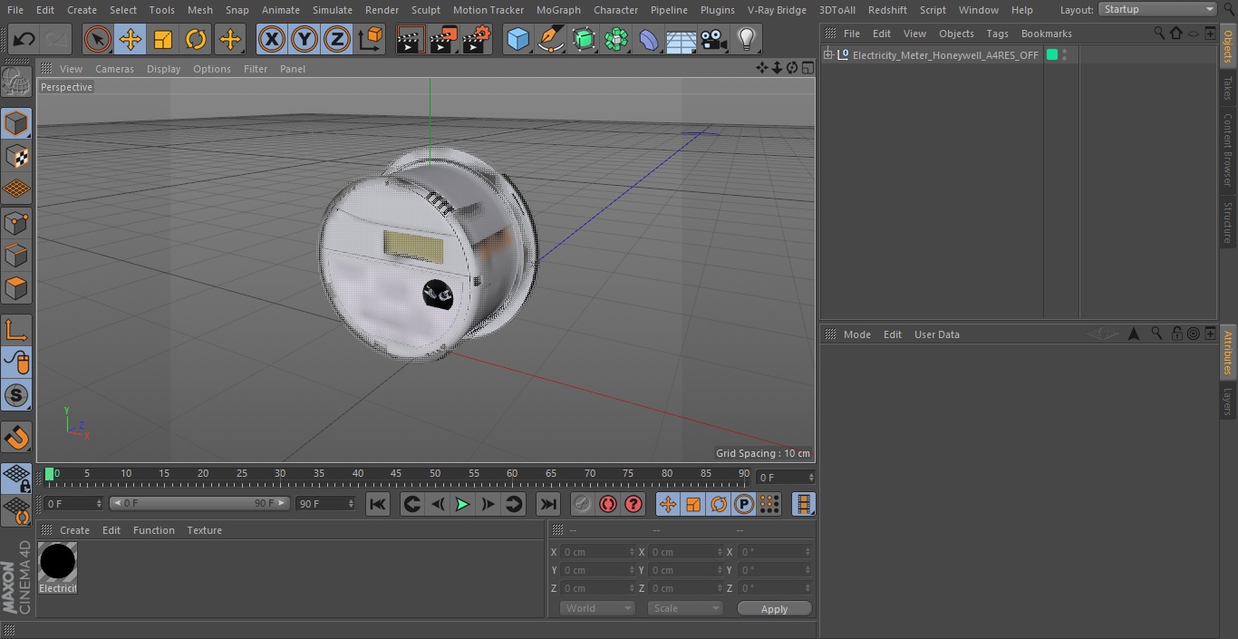
Task: Toggle X axis lock
Action: [271, 39]
